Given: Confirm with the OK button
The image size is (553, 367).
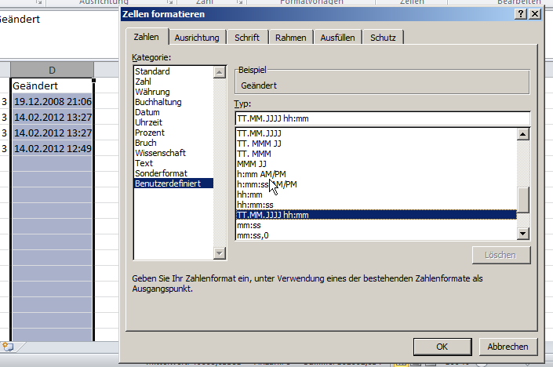Looking at the screenshot, I should pyautogui.click(x=442, y=347).
